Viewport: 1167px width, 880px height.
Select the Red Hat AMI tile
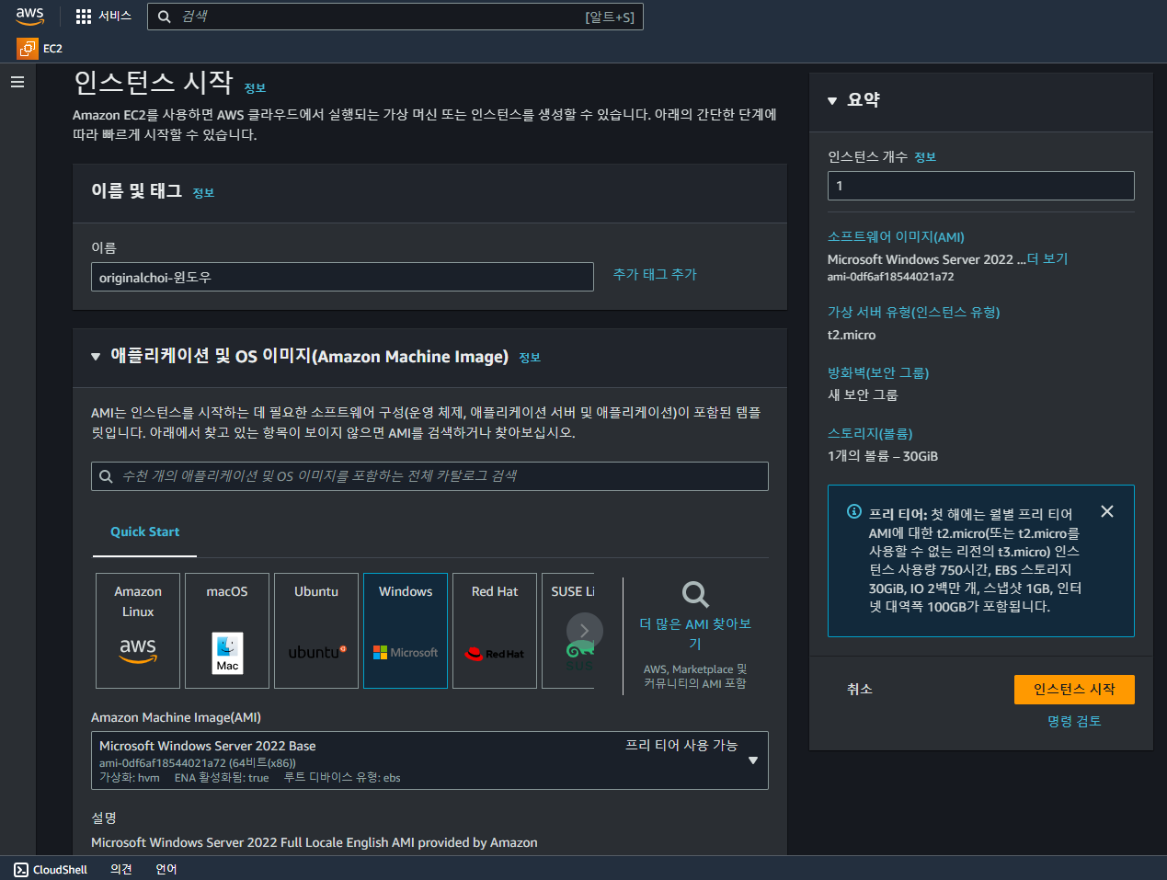pos(495,631)
